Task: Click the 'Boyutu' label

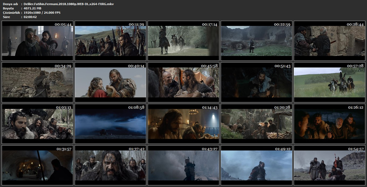Action: click(8, 8)
